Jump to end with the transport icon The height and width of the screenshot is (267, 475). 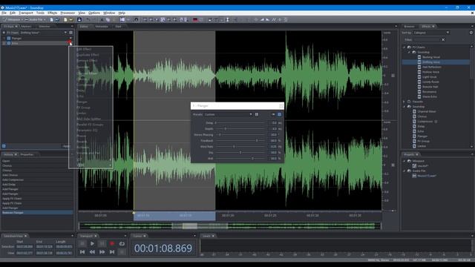coord(112,251)
